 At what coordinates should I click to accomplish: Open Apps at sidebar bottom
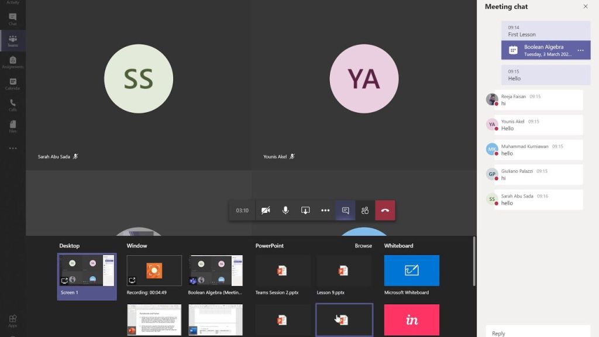[x=12, y=321]
